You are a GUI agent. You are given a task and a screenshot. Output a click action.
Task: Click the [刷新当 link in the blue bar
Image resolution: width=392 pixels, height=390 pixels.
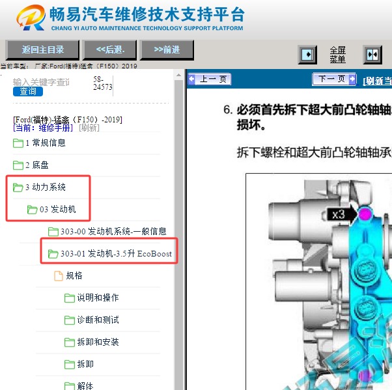point(377,81)
